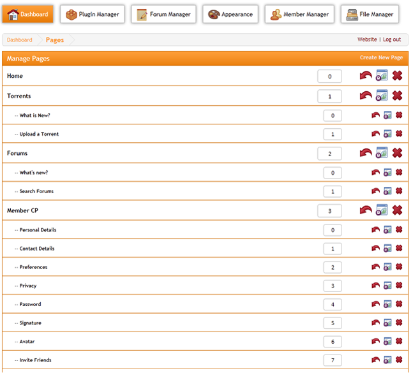Click the page preview icon for Member CP
Viewport: 413px width, 373px height.
pyautogui.click(x=382, y=210)
